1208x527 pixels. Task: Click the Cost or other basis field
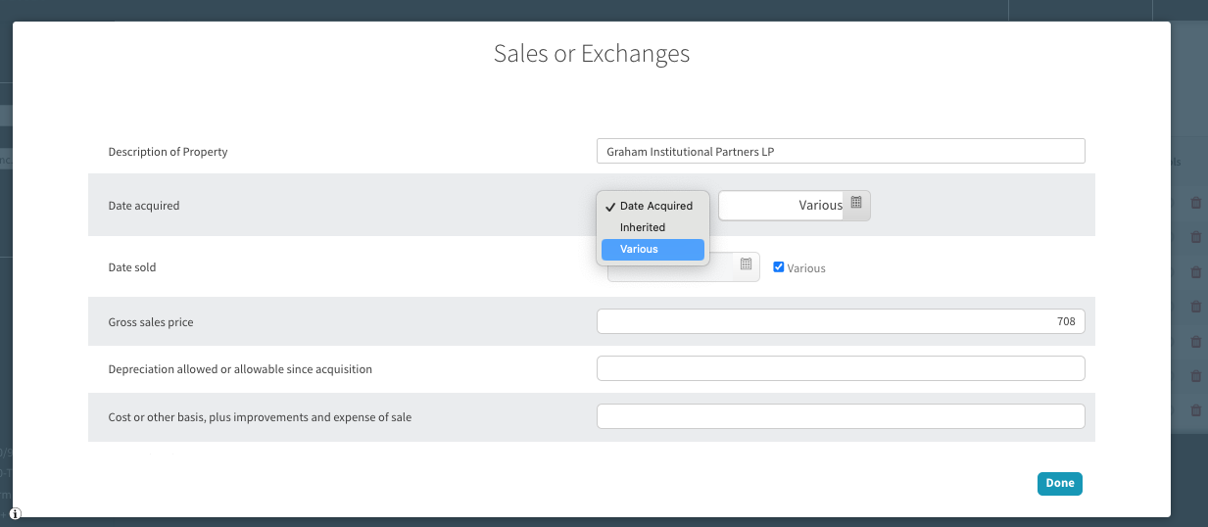click(x=840, y=416)
